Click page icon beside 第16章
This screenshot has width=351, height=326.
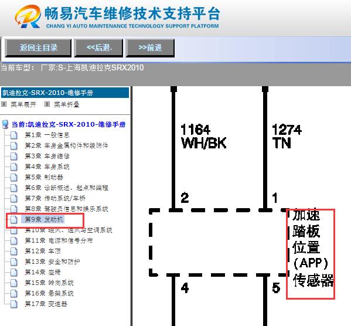pos(14,293)
